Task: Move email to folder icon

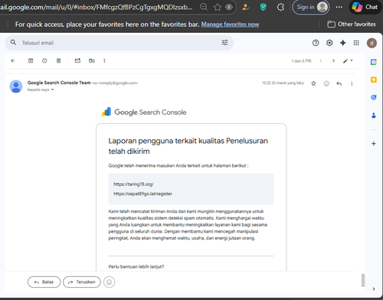Action: pos(92,60)
